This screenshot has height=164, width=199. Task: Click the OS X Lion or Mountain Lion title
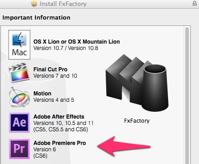[x=77, y=42]
